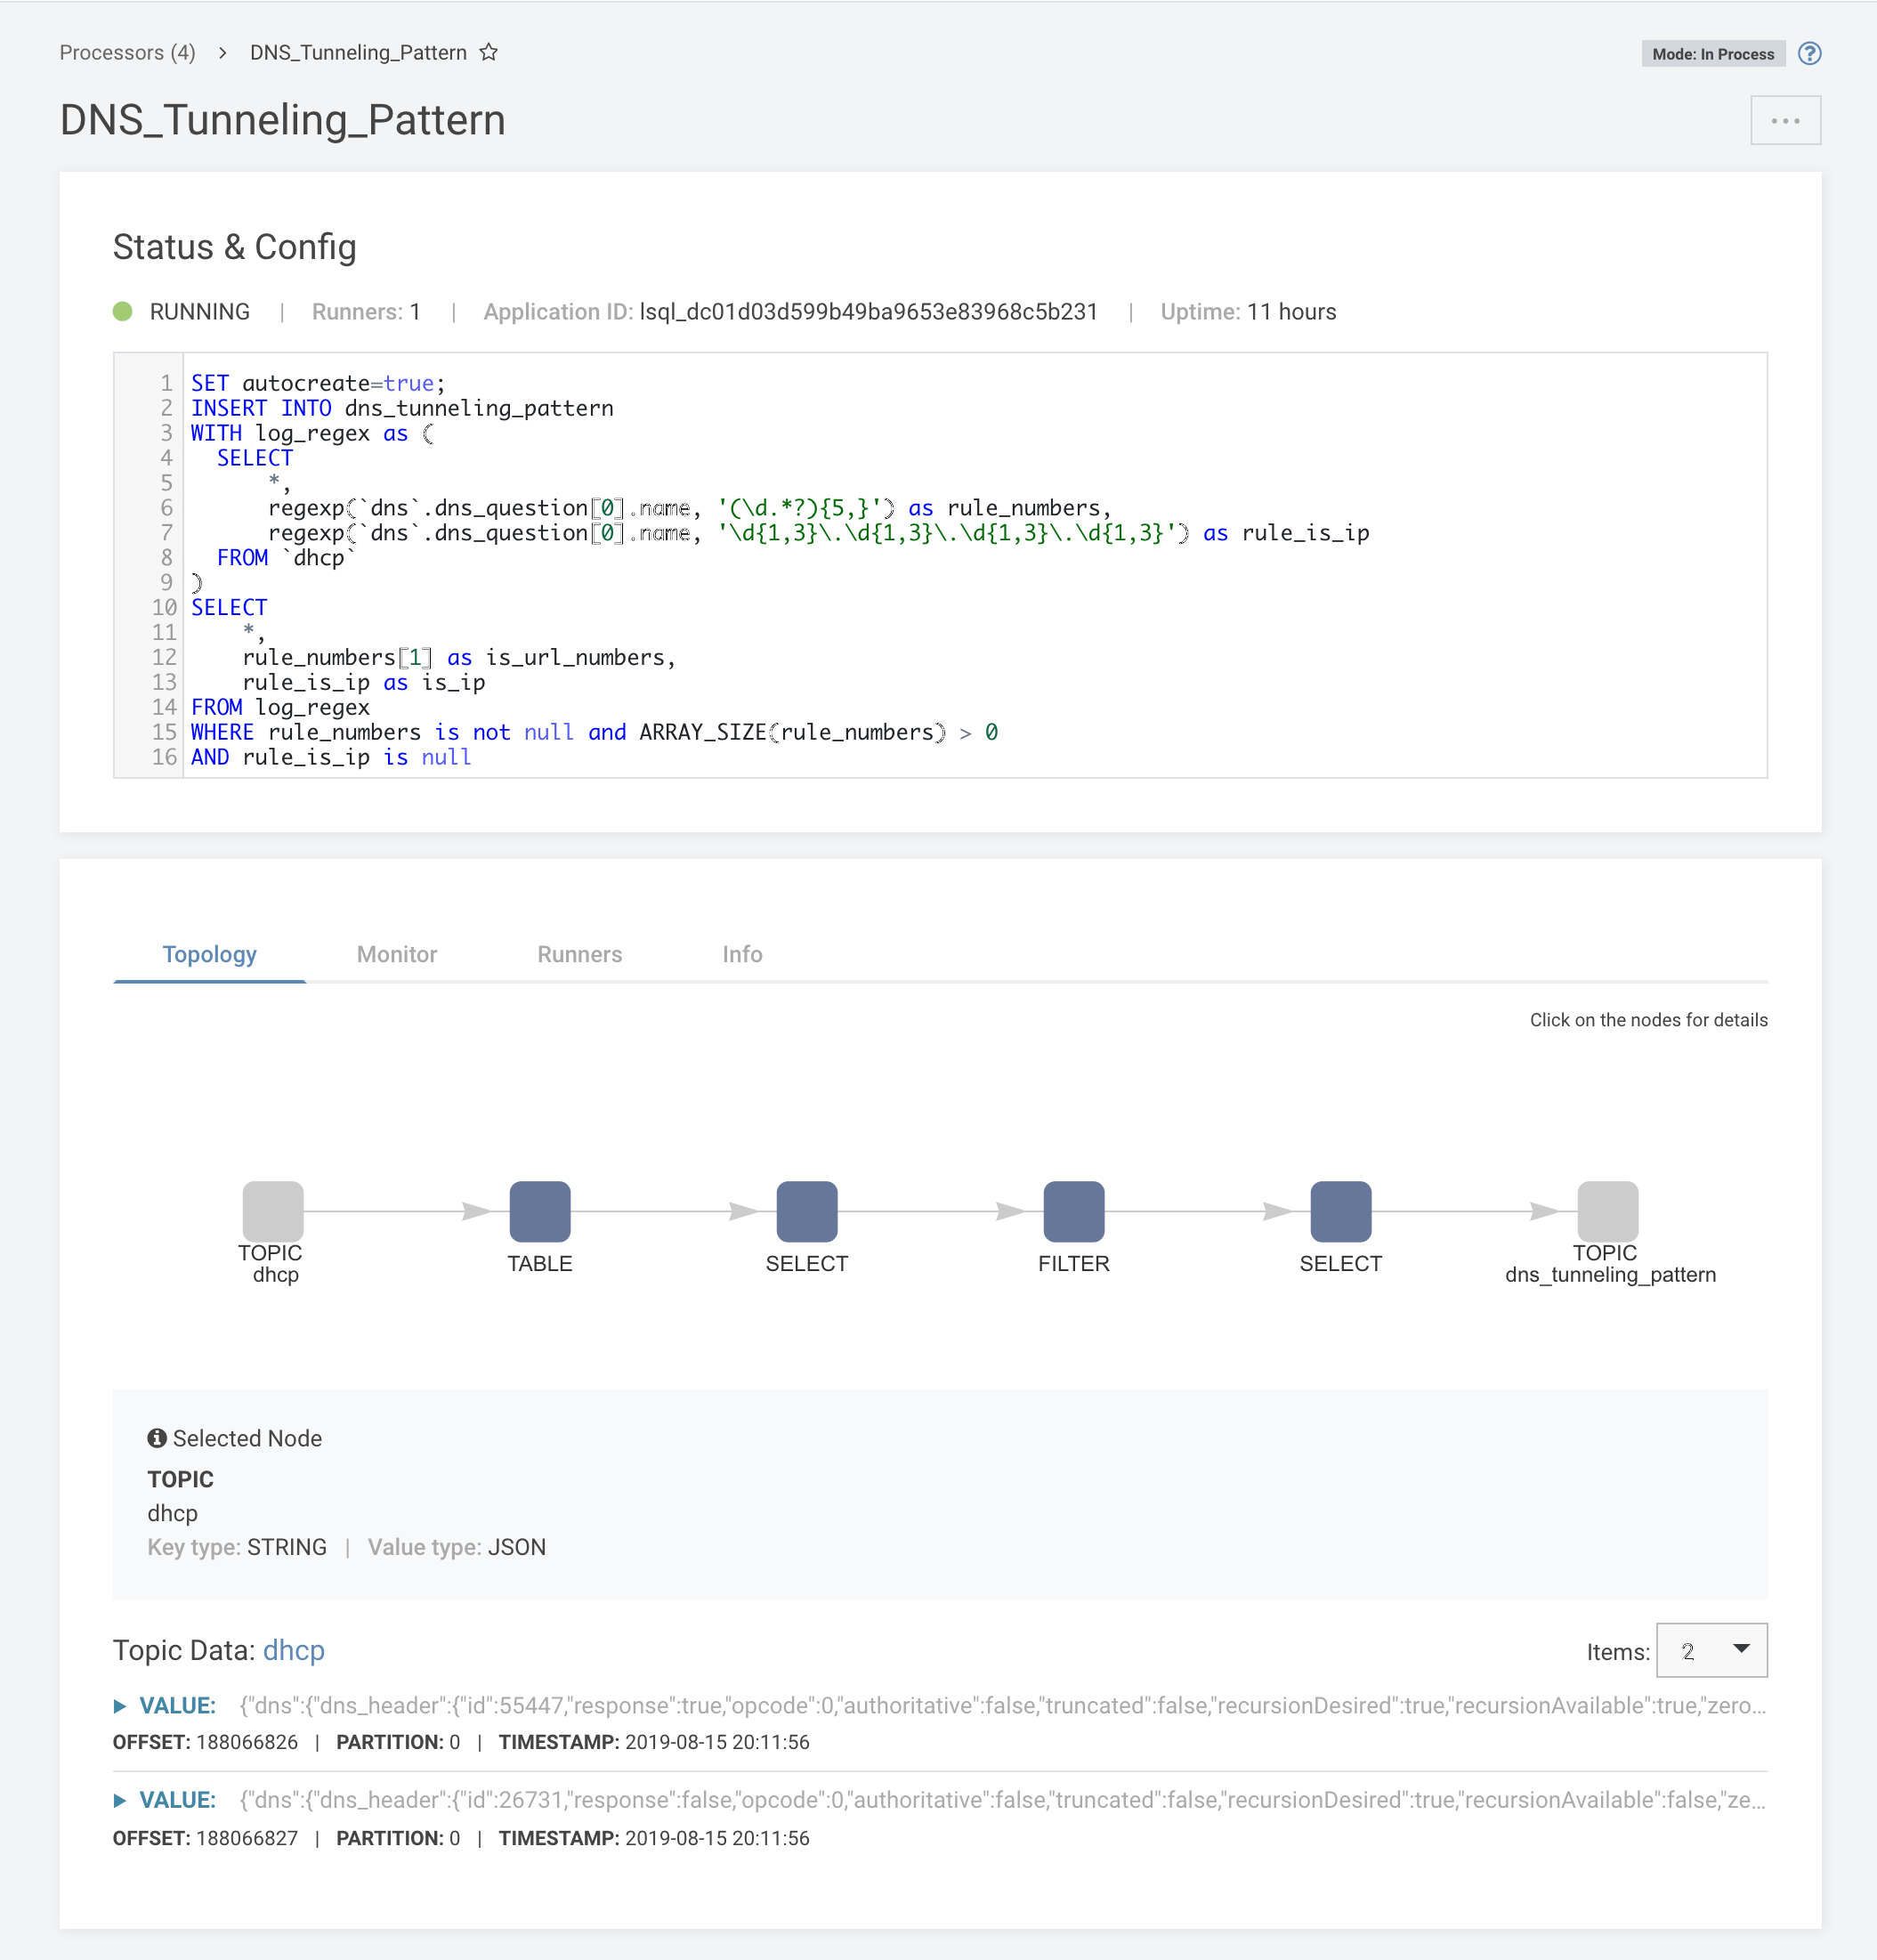Image resolution: width=1877 pixels, height=1960 pixels.
Task: Click the green RUNNING status indicator
Action: 123,311
